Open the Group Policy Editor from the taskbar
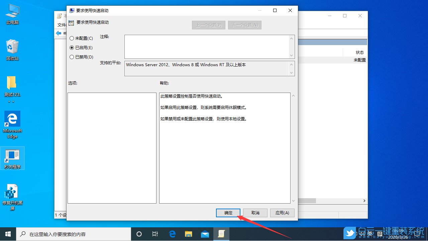The width and height of the screenshot is (428, 241). [x=222, y=234]
